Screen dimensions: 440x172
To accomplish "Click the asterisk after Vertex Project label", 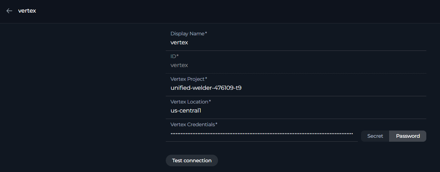I will (x=206, y=79).
